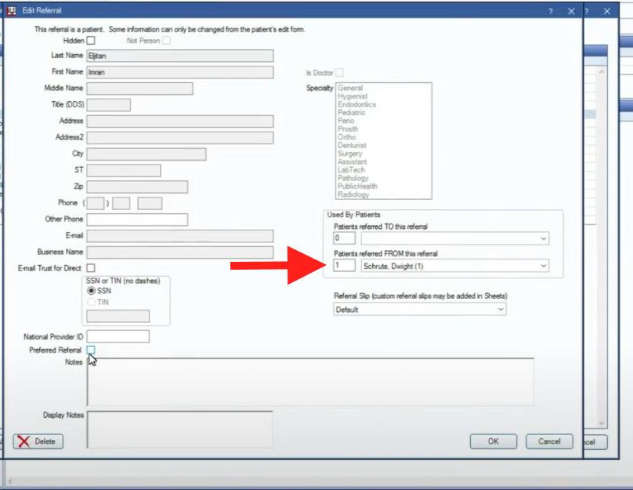
Task: Check the Preferred Referral box
Action: (x=92, y=350)
